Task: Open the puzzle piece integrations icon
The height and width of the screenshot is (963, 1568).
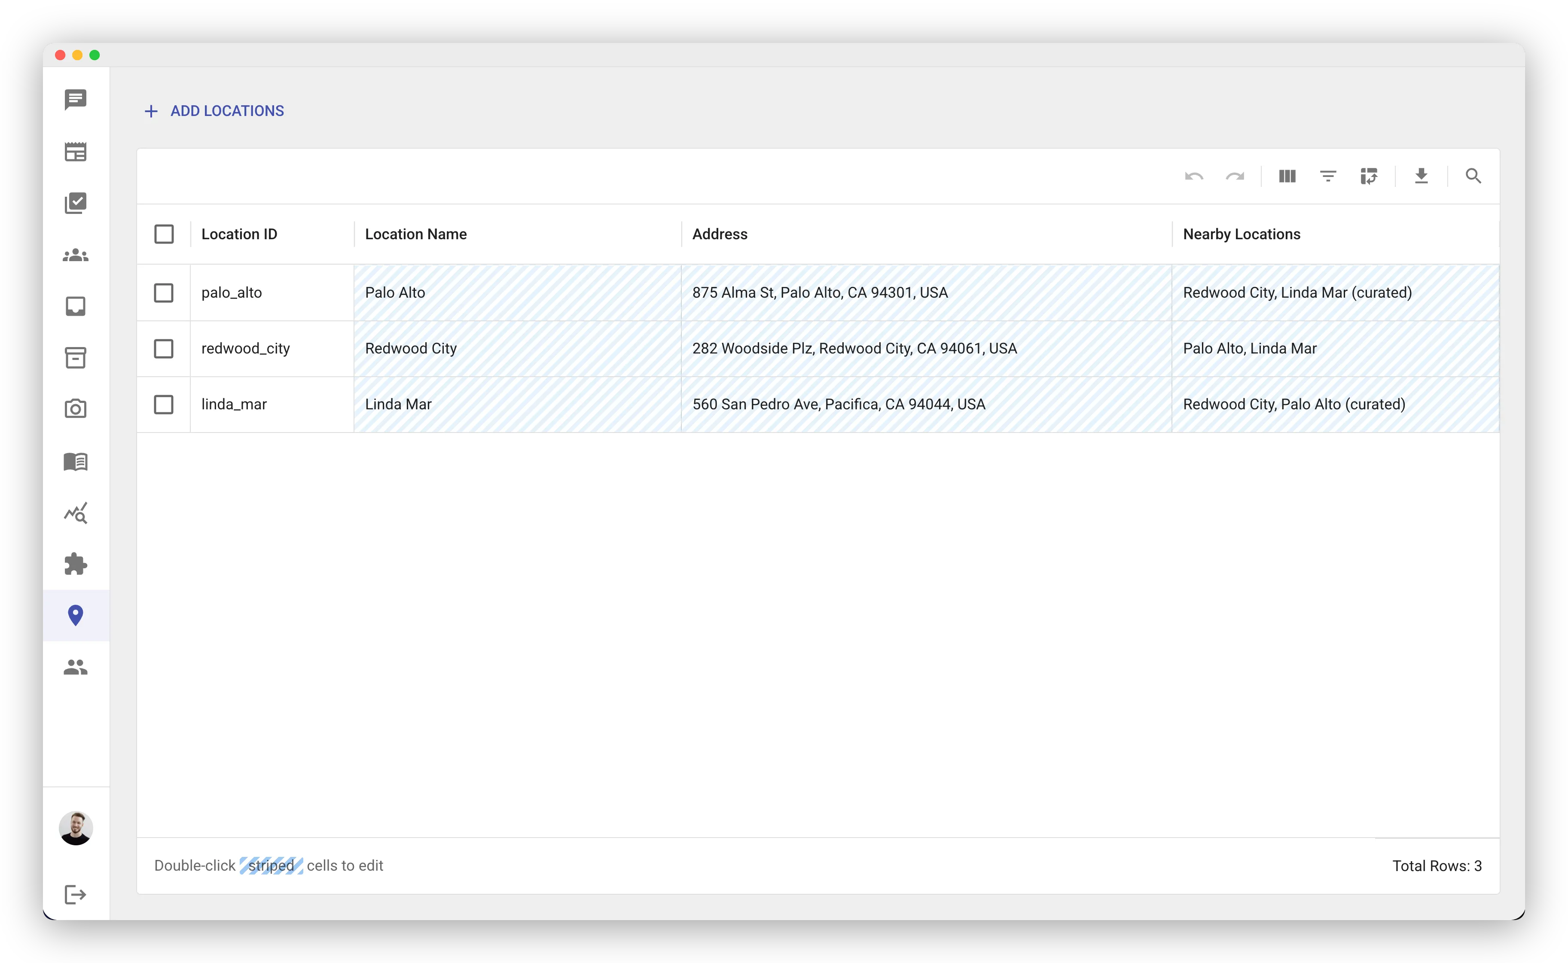Action: click(x=75, y=564)
